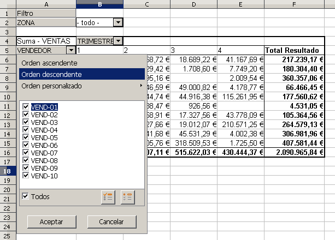Click the VENDEDOR field dropdown arrow
The width and height of the screenshot is (335, 240).
coord(71,50)
